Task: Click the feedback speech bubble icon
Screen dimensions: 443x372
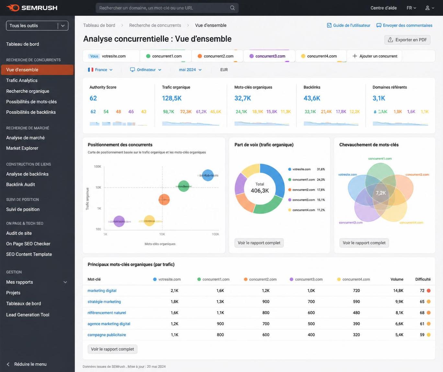Action: point(379,25)
